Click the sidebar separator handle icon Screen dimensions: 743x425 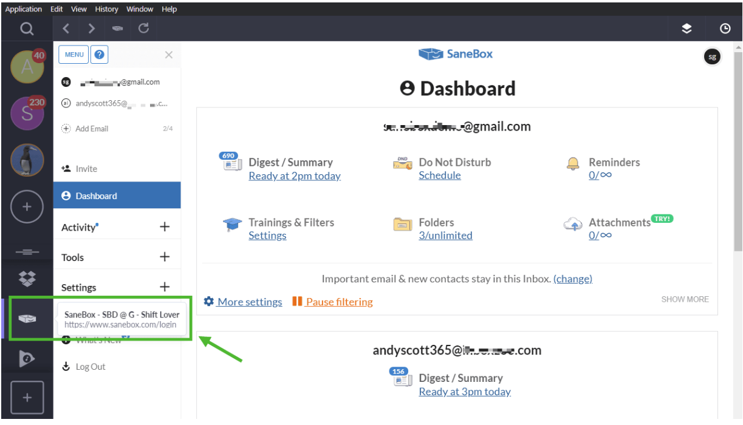[27, 252]
